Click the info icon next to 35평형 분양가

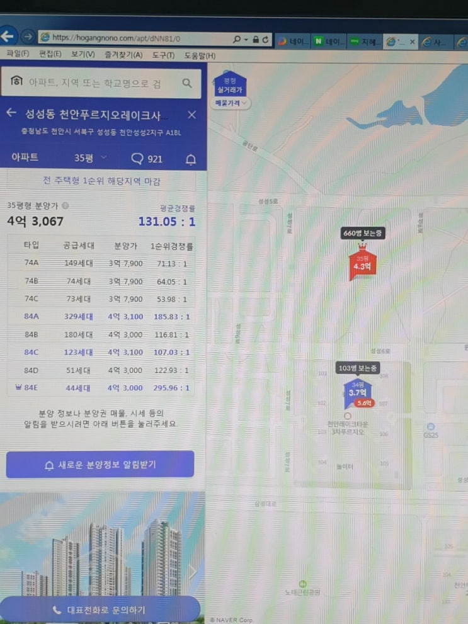click(66, 205)
